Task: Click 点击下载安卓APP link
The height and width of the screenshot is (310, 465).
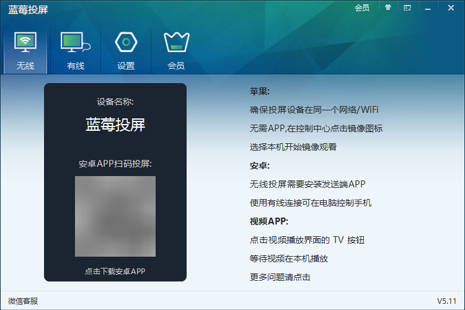Action: click(x=115, y=271)
